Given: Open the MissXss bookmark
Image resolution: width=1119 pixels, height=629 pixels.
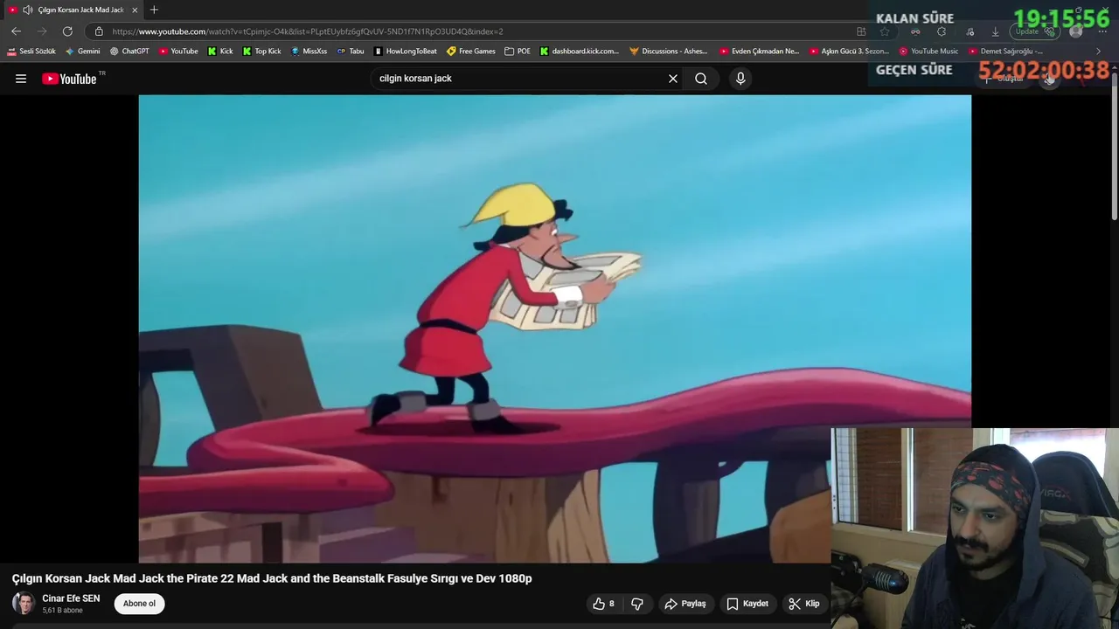Looking at the screenshot, I should tap(309, 52).
